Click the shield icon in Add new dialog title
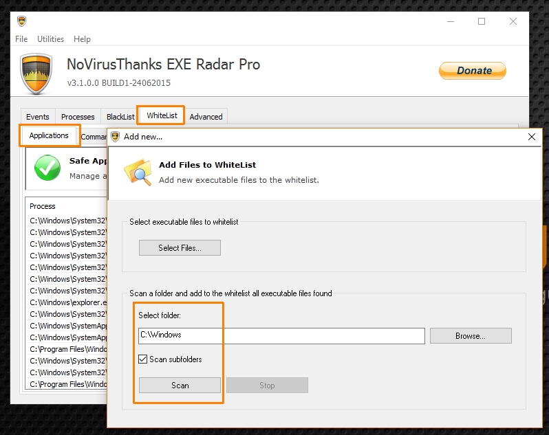 (x=115, y=137)
